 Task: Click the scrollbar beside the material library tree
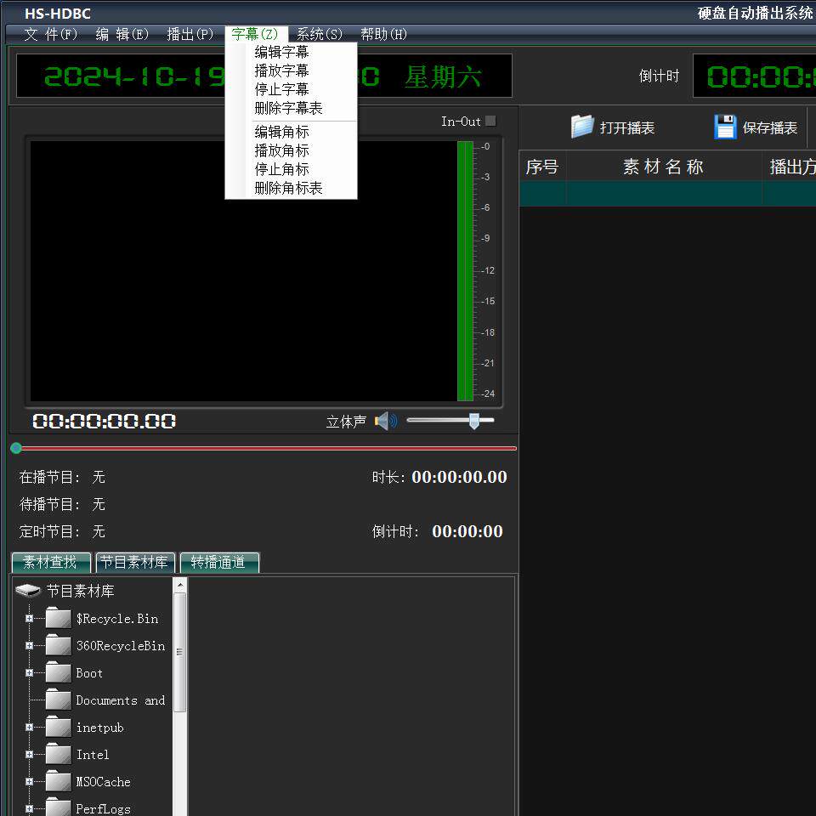tap(179, 649)
